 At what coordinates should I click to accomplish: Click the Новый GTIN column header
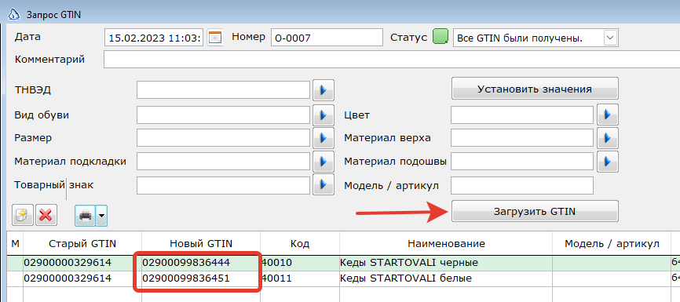coord(201,243)
